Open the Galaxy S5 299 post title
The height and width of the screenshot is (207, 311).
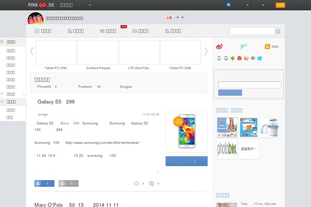point(56,102)
